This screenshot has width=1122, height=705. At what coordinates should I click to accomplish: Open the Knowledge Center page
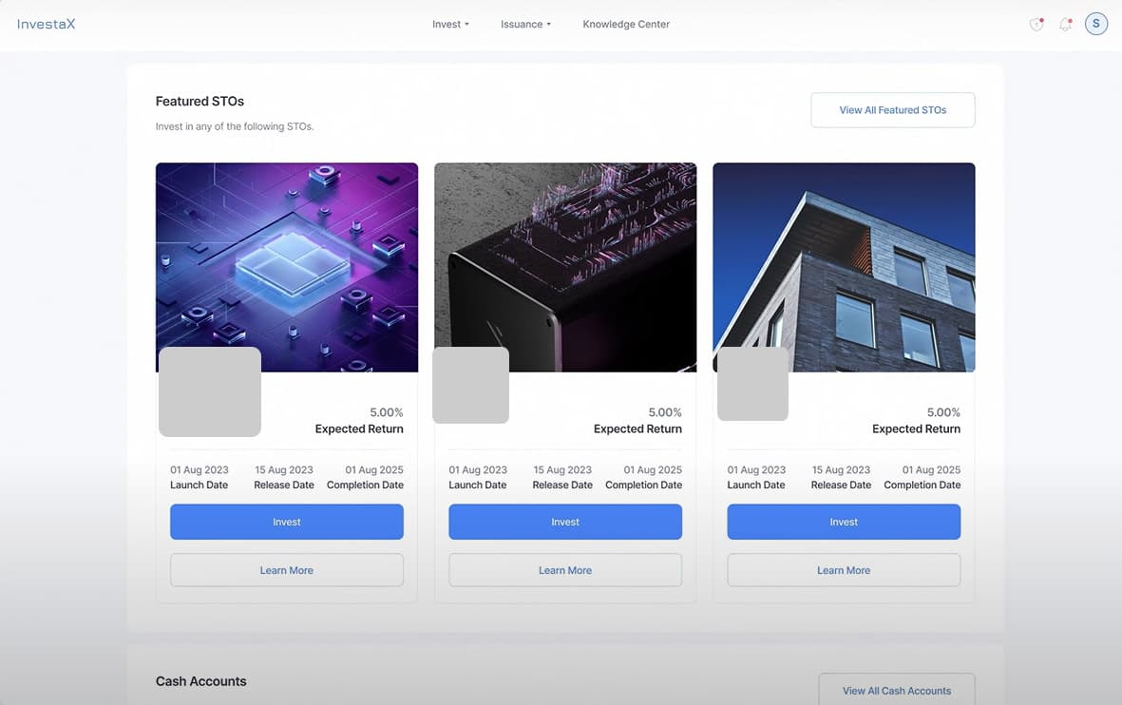(x=626, y=25)
